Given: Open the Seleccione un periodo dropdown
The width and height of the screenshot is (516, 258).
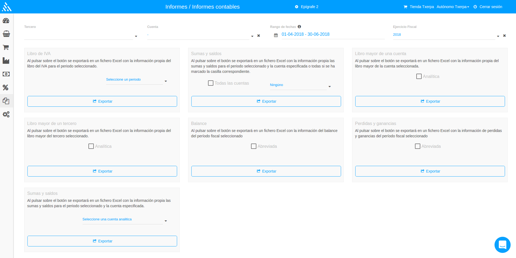Looking at the screenshot, I should 134,80.
